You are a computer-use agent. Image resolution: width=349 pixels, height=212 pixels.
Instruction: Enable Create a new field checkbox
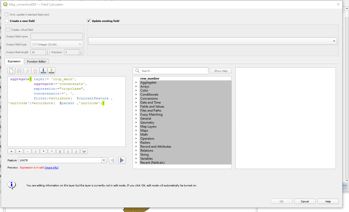[7, 21]
